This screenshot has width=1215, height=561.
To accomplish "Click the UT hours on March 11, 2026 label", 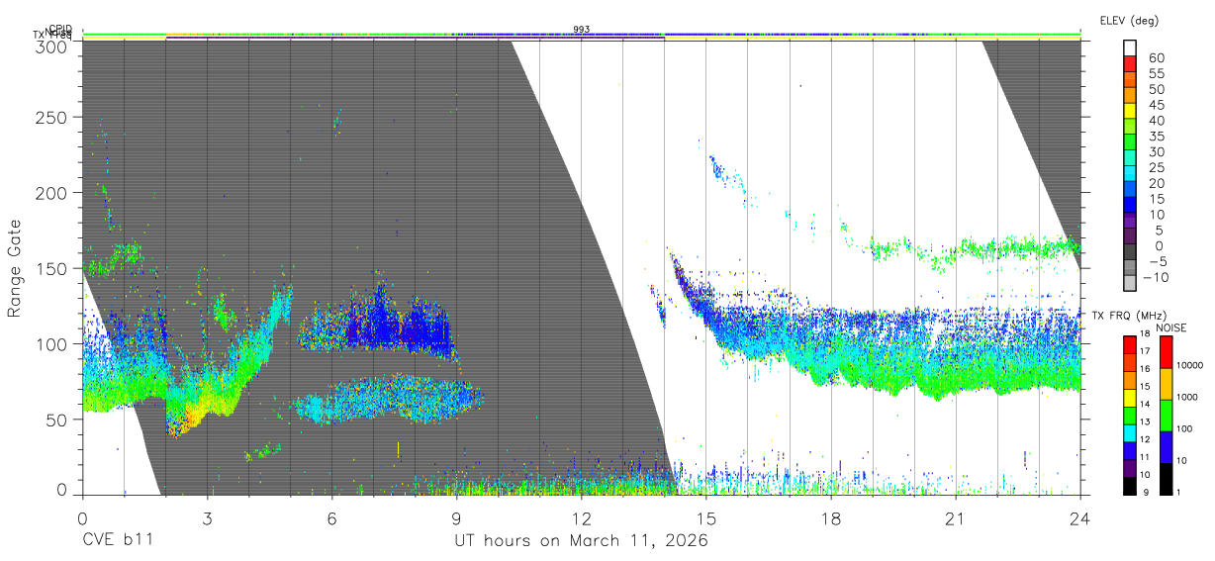I will click(581, 541).
